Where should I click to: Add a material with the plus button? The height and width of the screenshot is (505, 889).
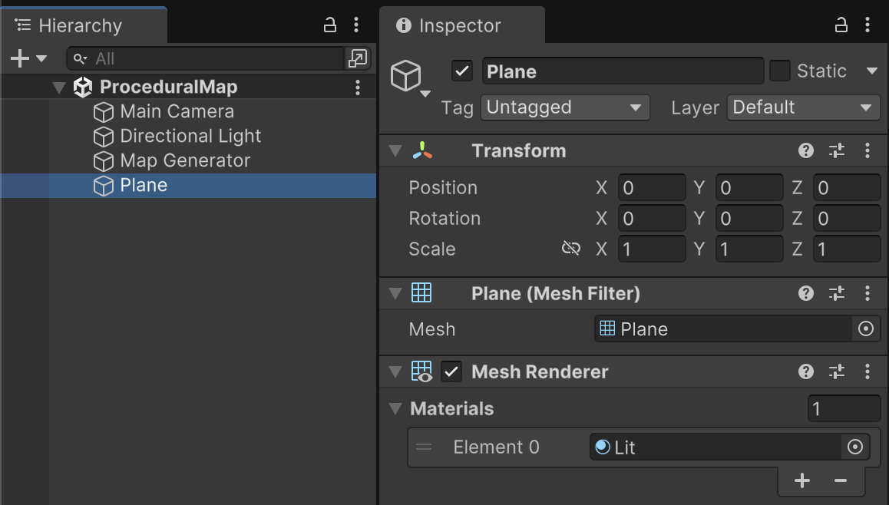point(802,480)
